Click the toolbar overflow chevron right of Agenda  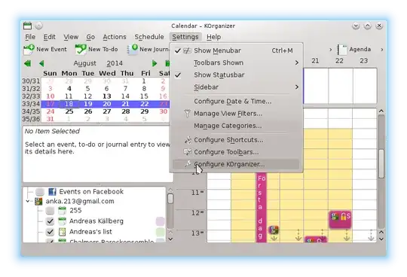382,49
